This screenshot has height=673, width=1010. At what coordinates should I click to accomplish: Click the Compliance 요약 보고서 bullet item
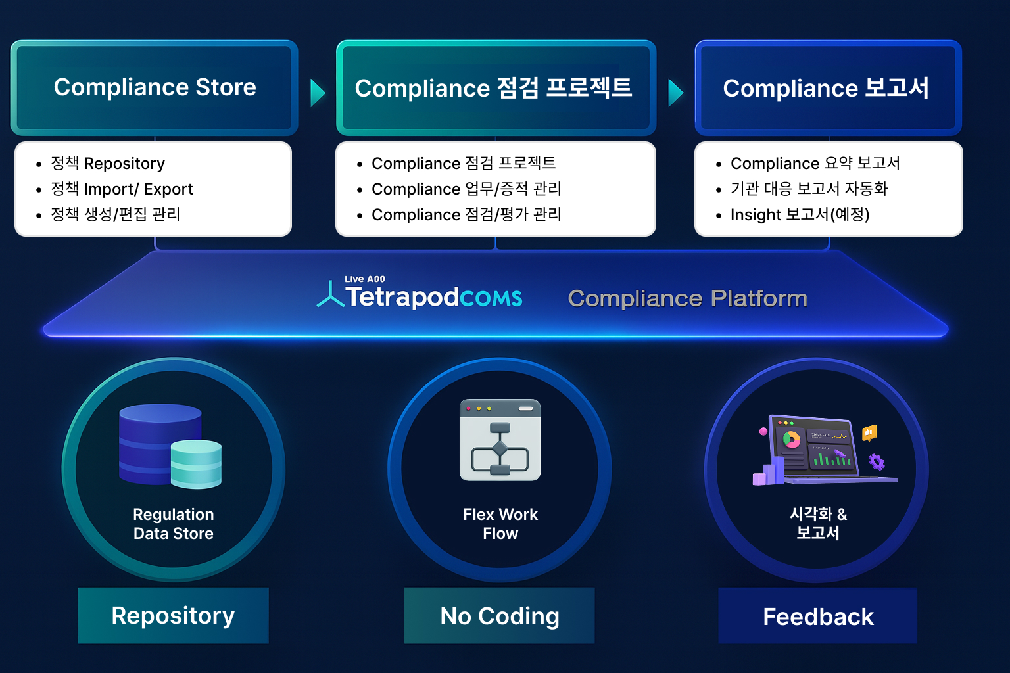[808, 163]
